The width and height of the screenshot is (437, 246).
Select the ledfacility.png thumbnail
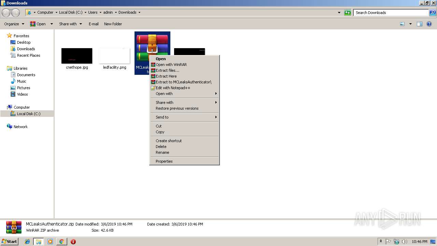tap(114, 56)
